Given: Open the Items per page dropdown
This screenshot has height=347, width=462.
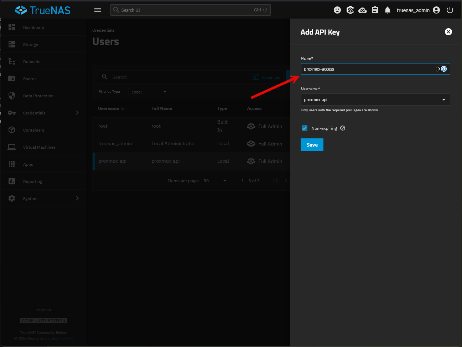Looking at the screenshot, I should pyautogui.click(x=215, y=181).
